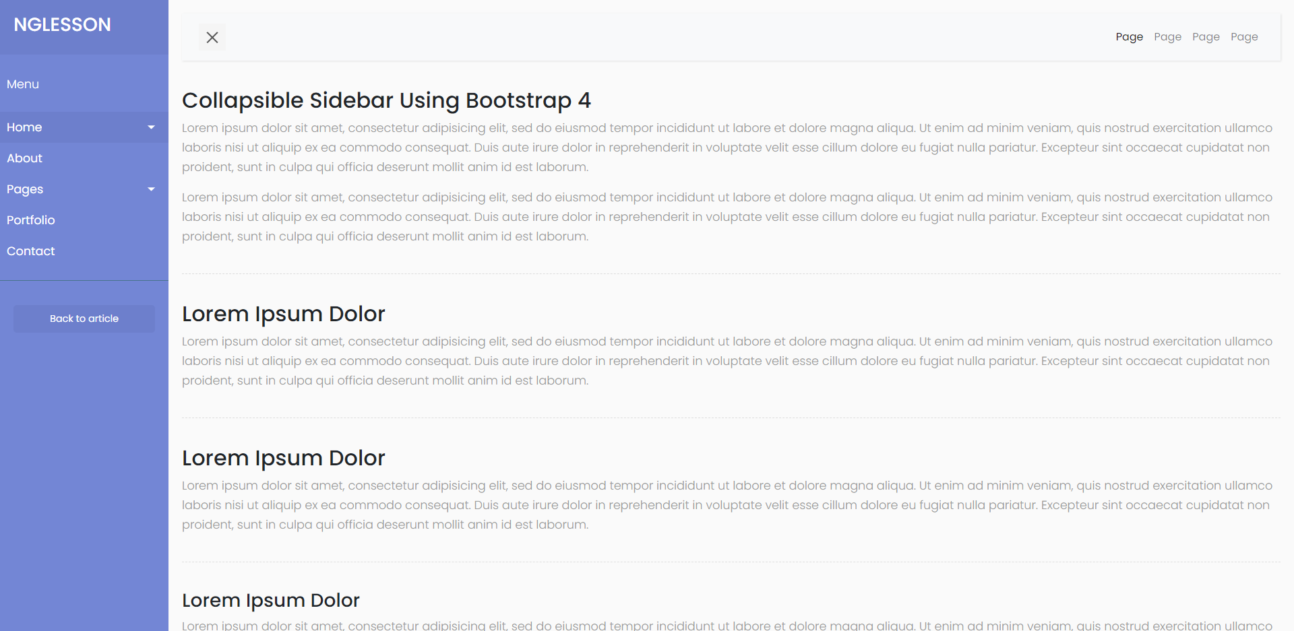Click the NGLESSON logo title
Screen dimensions: 1294x631
(63, 25)
